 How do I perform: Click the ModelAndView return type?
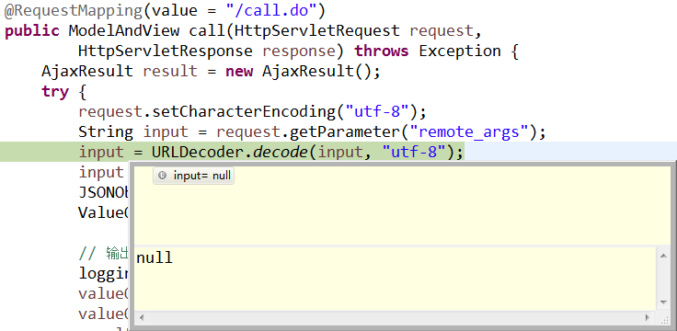coord(124,31)
